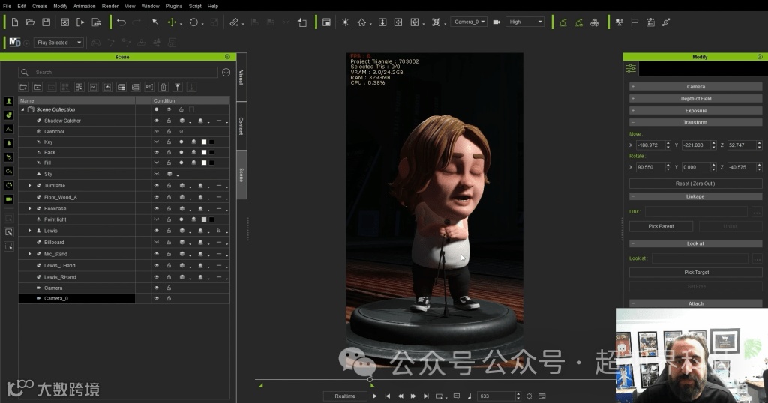Toggle visibility eye for Turntable
This screenshot has height=403, width=768.
tap(157, 185)
